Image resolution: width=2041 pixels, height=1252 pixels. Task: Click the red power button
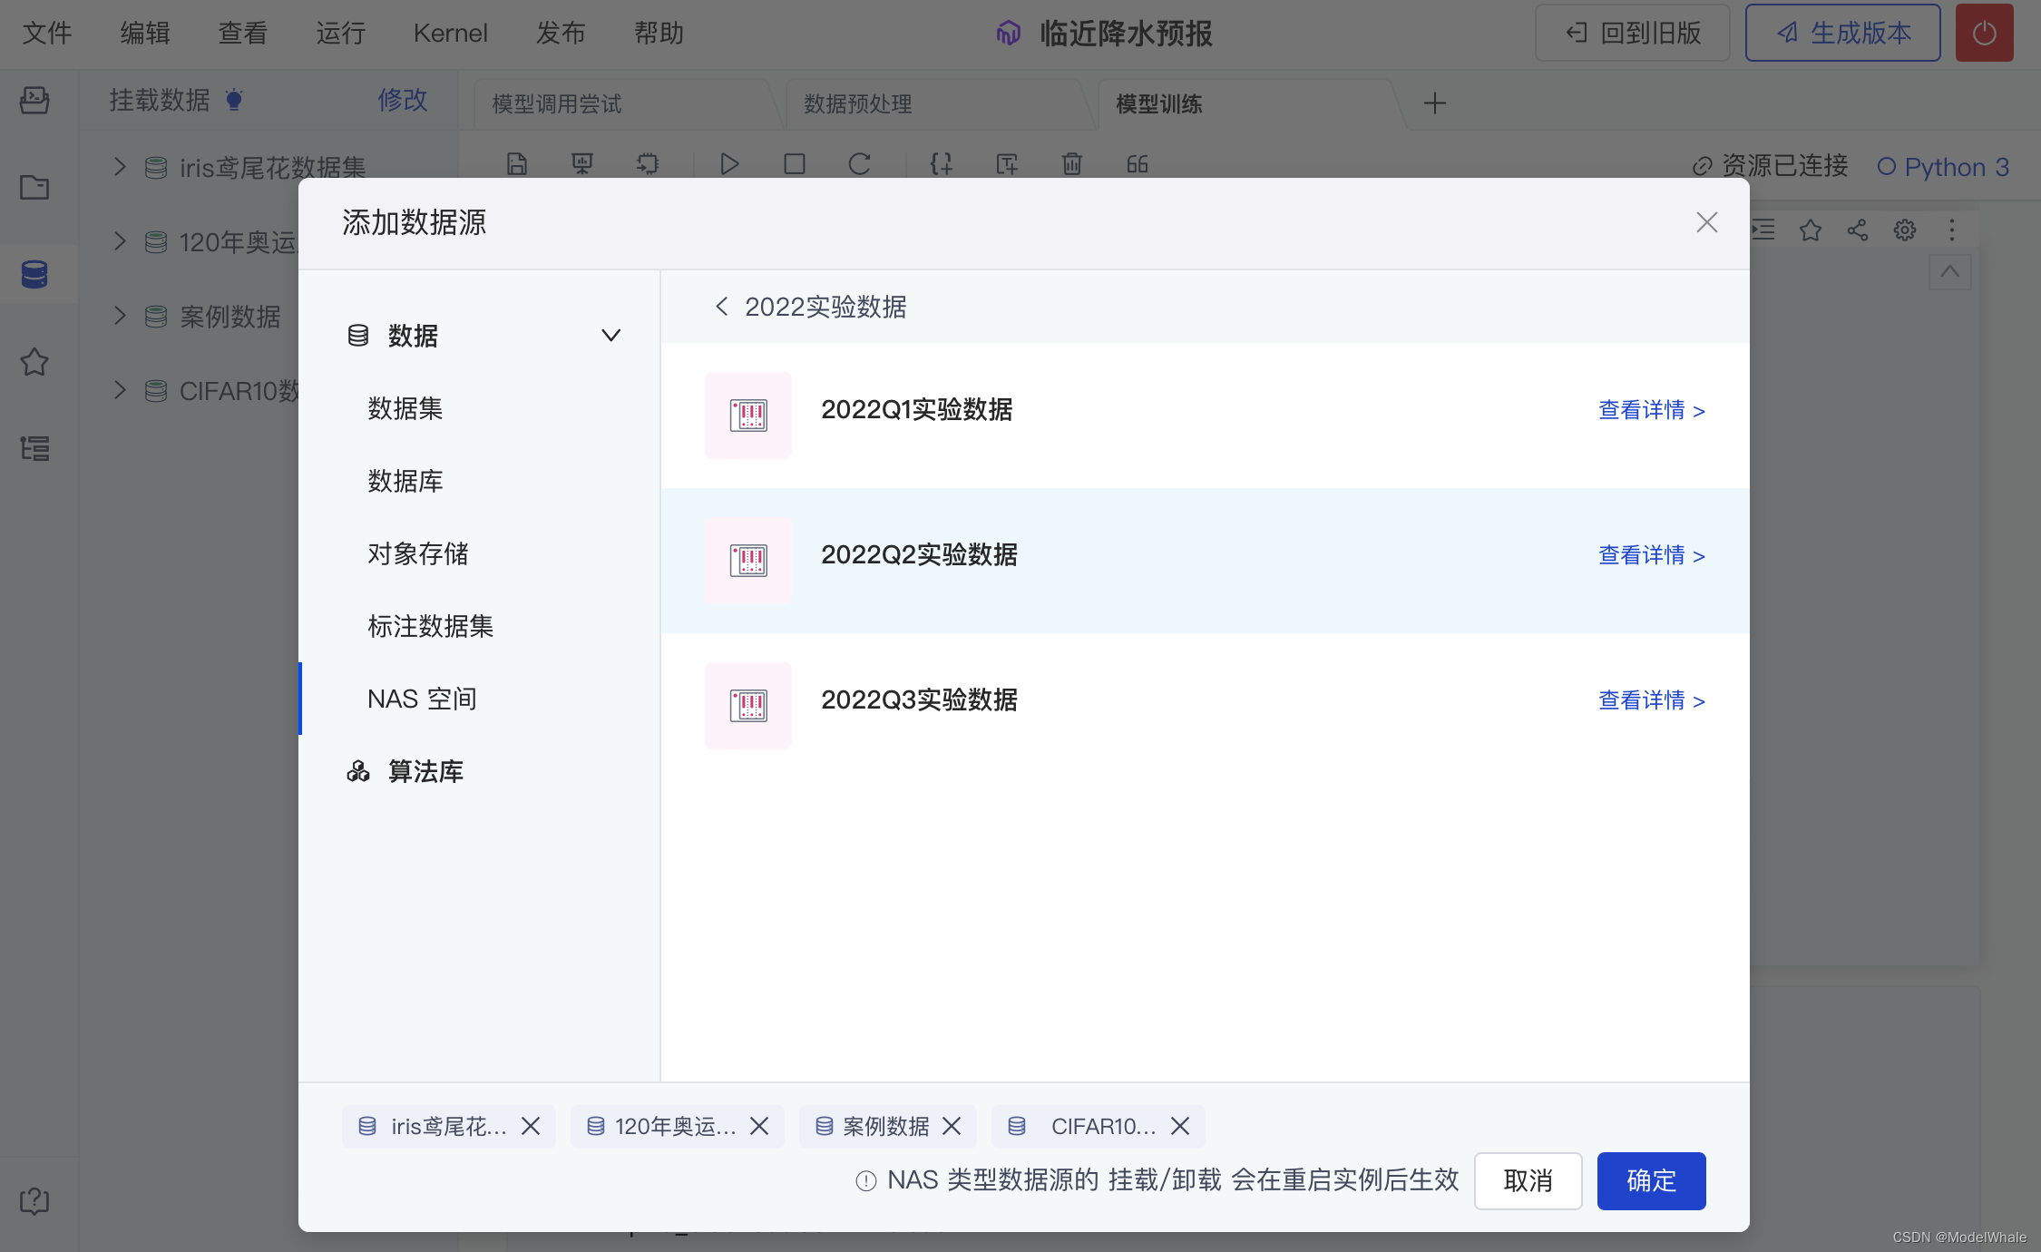pos(1984,34)
